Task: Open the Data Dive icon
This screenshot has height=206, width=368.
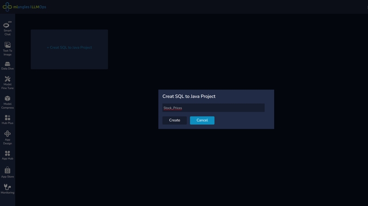Action: [7, 64]
